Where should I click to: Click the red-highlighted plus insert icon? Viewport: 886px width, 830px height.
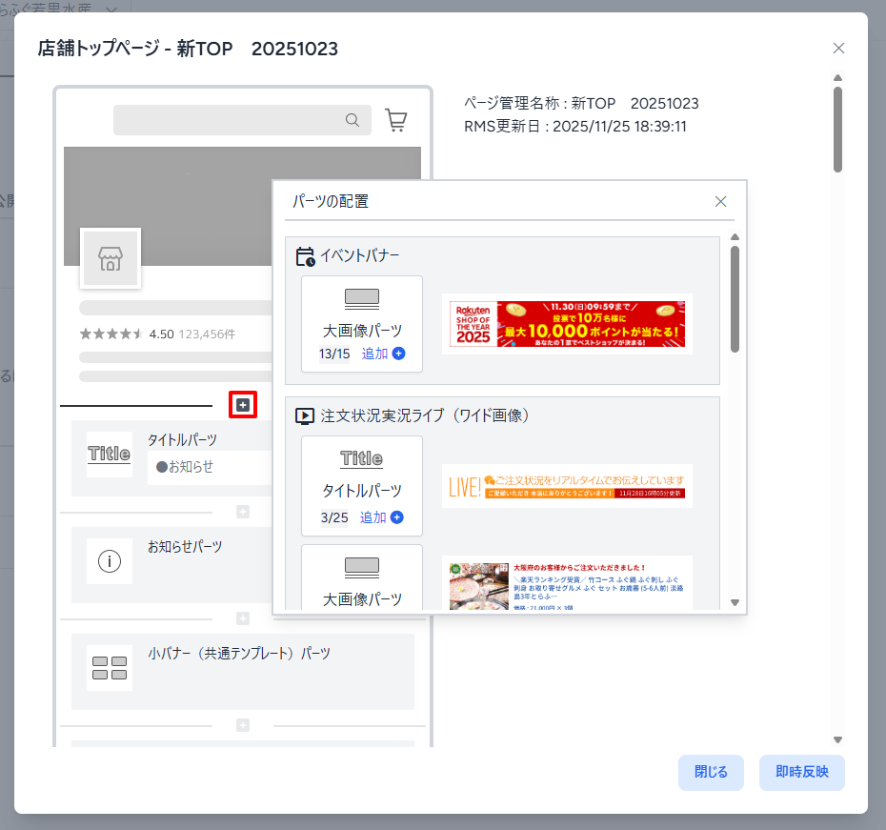(243, 405)
